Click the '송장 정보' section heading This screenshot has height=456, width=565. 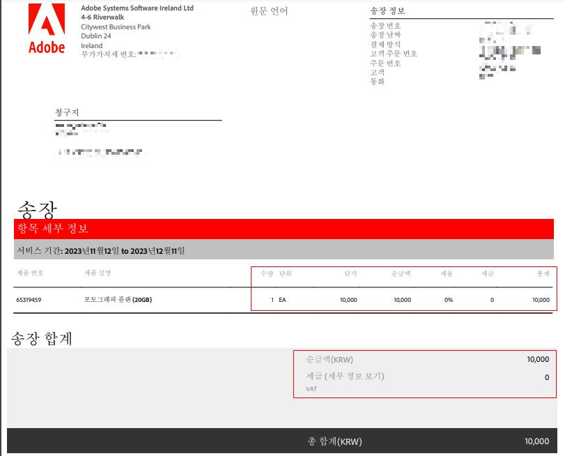(x=387, y=11)
